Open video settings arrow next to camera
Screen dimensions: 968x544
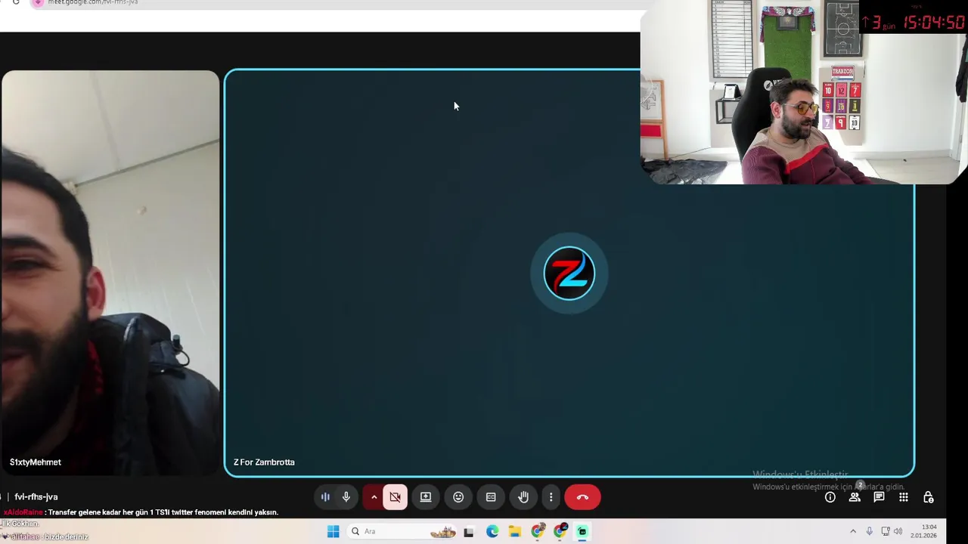(x=374, y=497)
